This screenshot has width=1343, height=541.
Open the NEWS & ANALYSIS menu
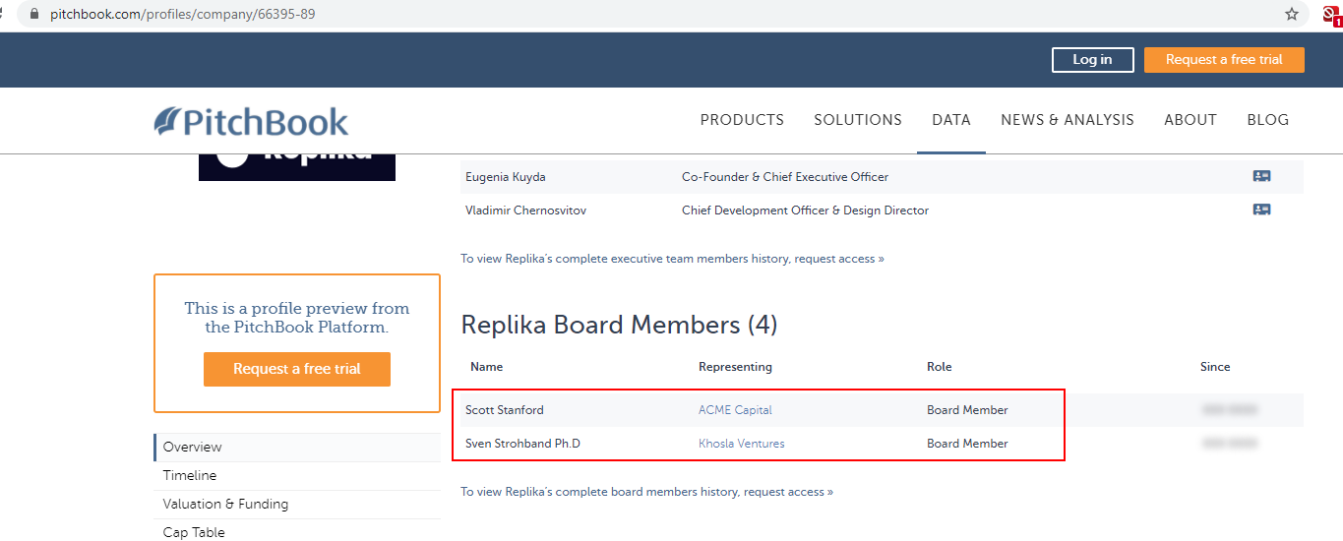pyautogui.click(x=1068, y=120)
